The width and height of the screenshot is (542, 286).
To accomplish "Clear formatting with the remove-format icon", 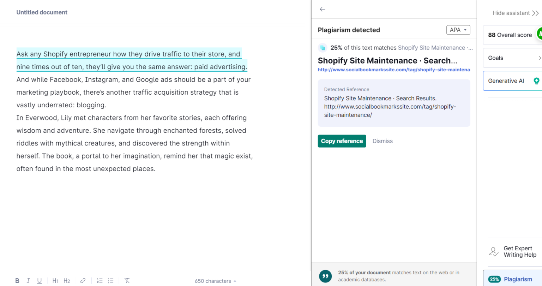I will pyautogui.click(x=127, y=280).
